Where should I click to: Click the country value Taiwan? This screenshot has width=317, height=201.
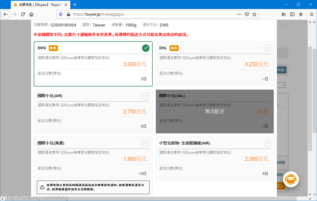[99, 25]
